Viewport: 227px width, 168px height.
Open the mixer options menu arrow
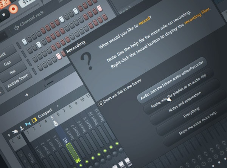9,135
